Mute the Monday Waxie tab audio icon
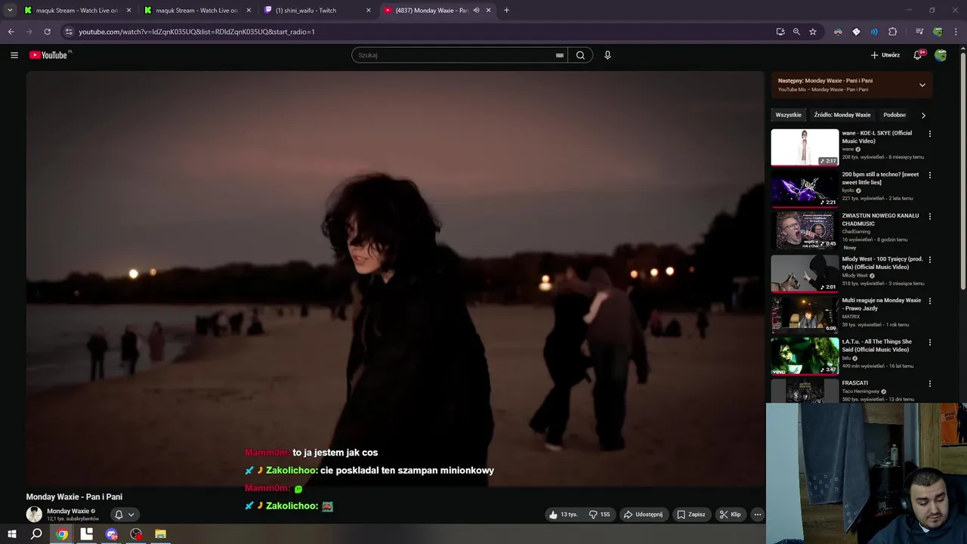 (476, 11)
